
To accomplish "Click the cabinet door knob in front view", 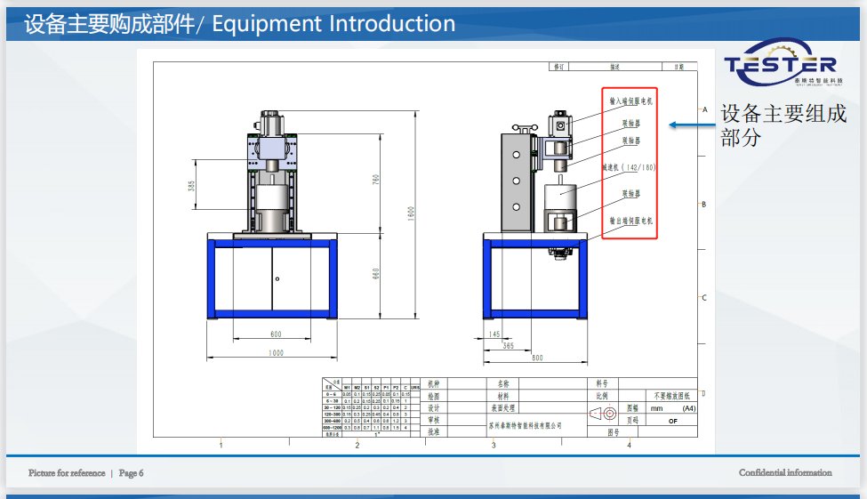I will pos(277,280).
